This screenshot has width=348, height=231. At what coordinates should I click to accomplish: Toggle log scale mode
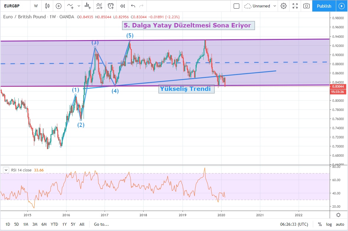click(329, 224)
